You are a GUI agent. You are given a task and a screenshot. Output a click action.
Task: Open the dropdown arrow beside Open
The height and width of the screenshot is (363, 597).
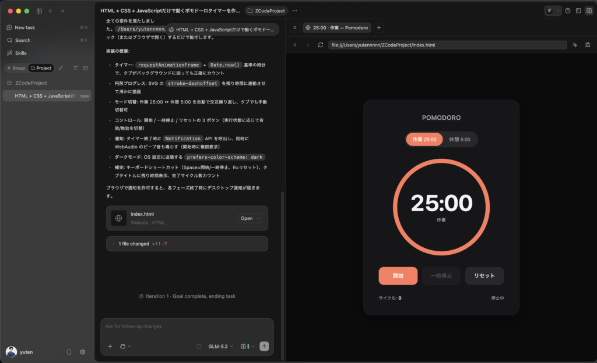click(258, 218)
